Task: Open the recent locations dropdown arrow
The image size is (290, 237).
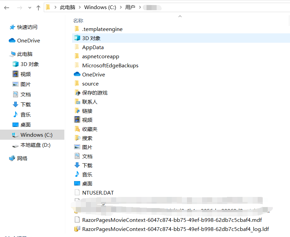Action: click(30, 8)
